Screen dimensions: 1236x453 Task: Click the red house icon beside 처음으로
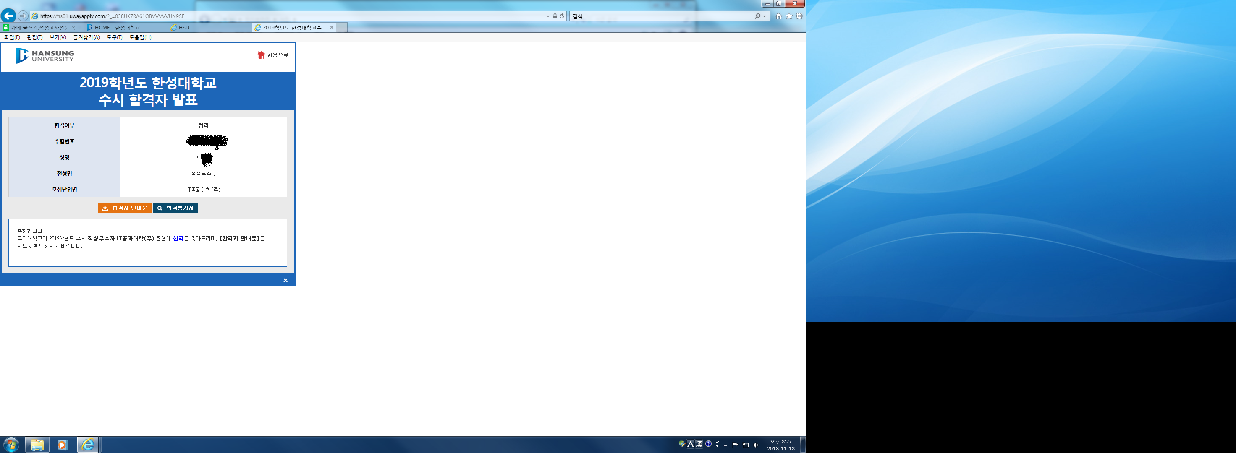[x=261, y=55]
